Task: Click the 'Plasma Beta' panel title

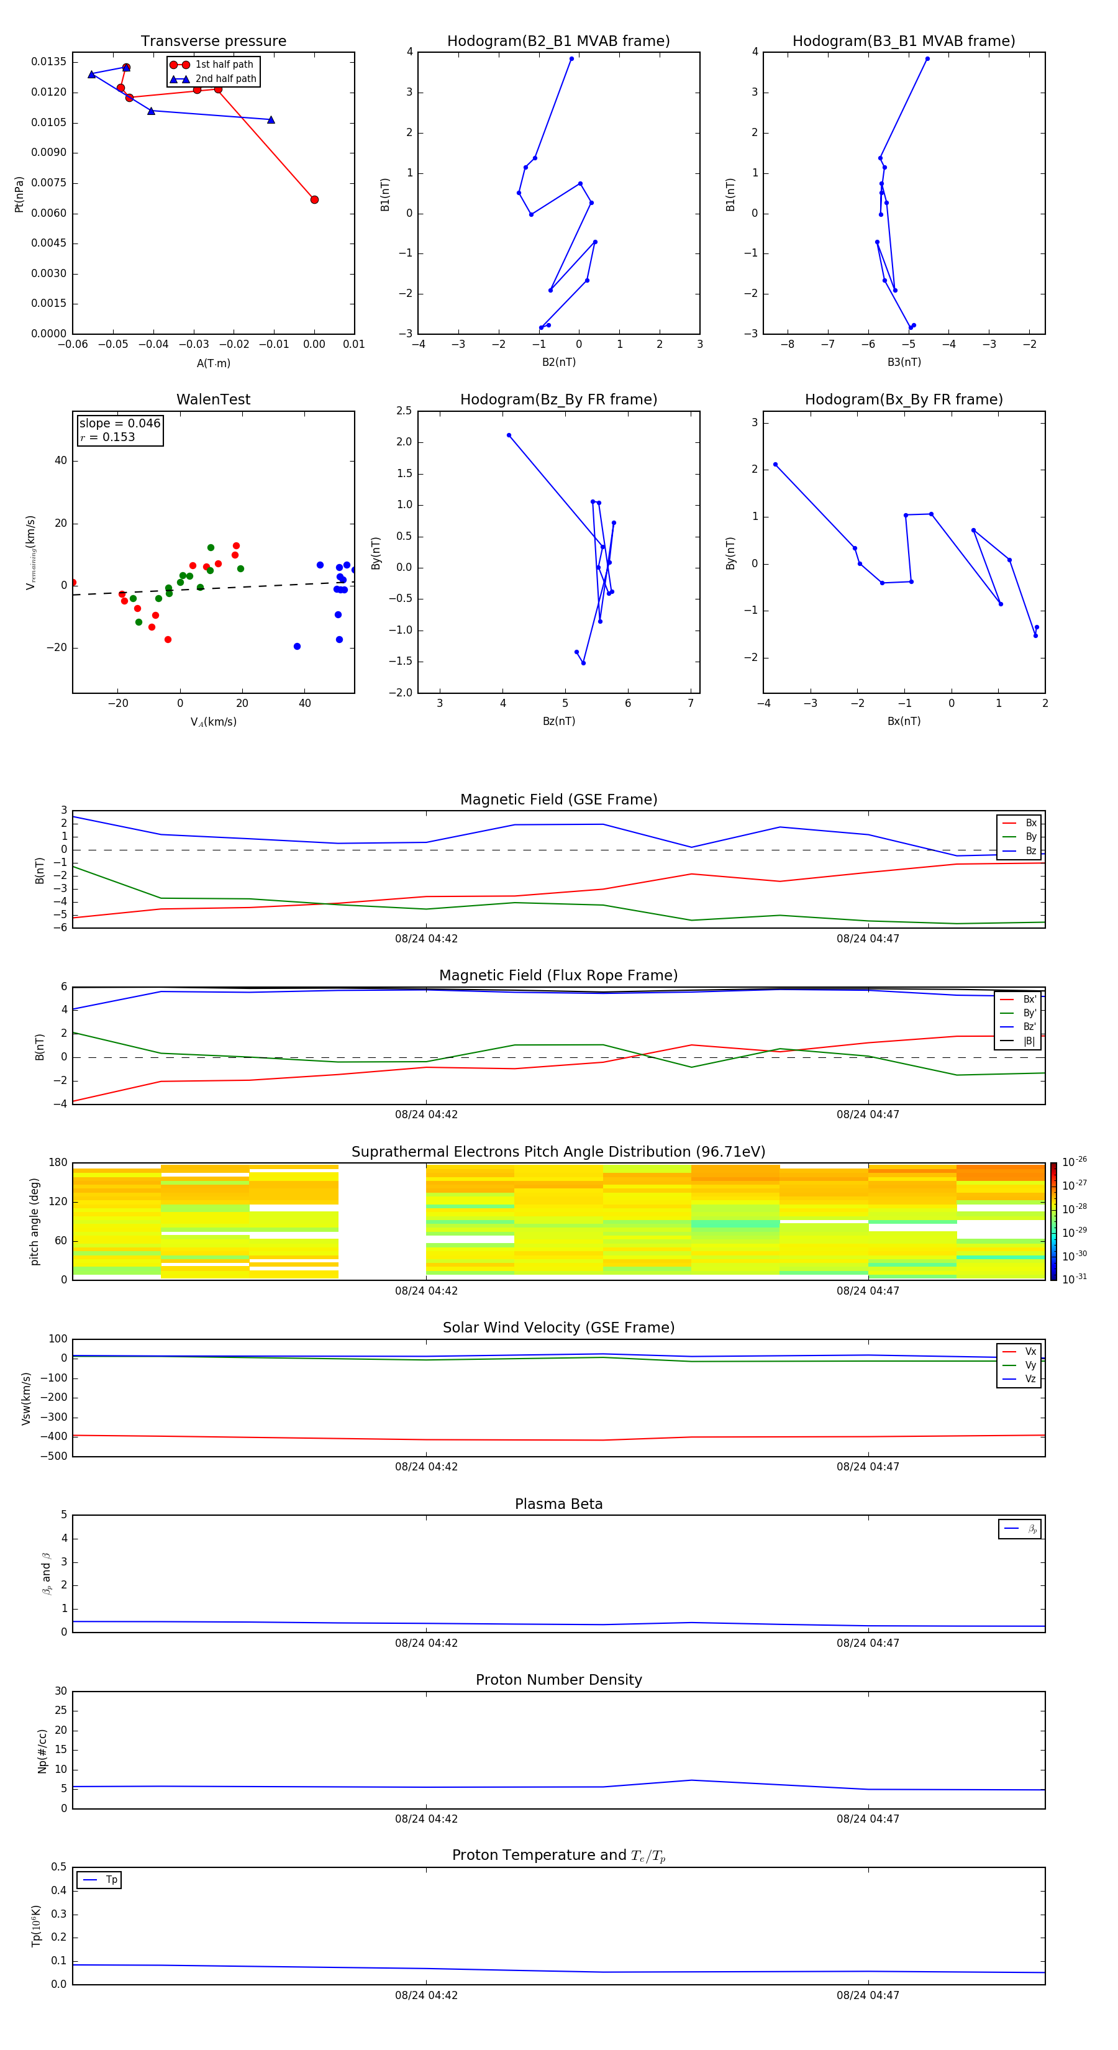Action: [x=558, y=1504]
